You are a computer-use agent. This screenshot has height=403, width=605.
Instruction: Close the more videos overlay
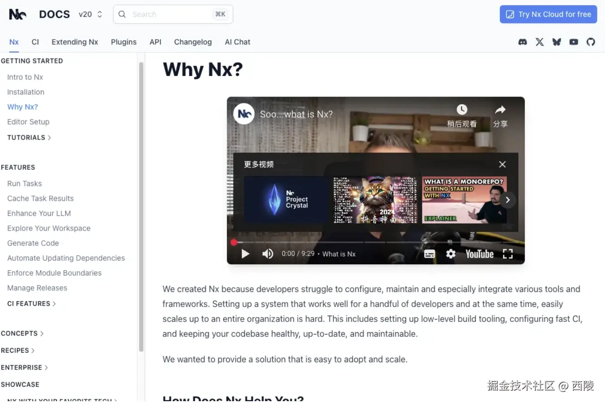pos(502,164)
